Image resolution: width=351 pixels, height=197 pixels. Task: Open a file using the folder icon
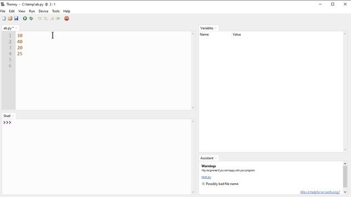(x=10, y=19)
